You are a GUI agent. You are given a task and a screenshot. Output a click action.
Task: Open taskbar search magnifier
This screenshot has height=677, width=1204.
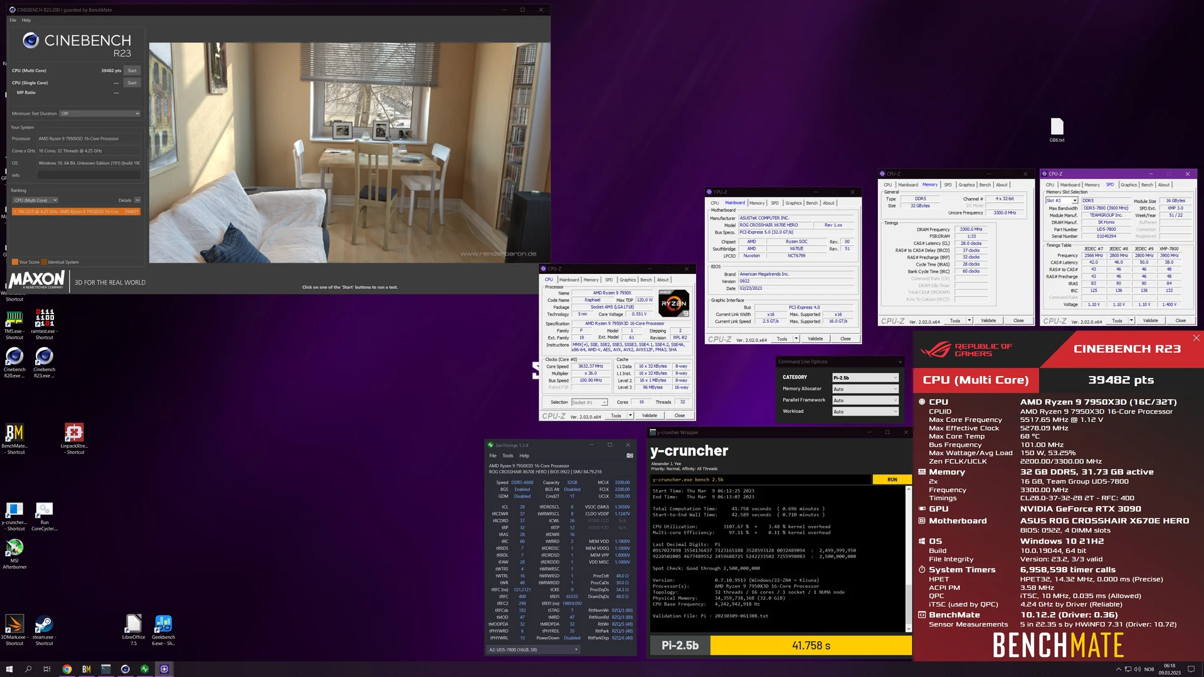pyautogui.click(x=28, y=669)
